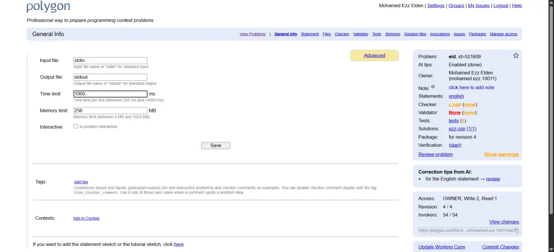Open the Help link
This screenshot has height=252, width=554.
coord(517,6)
